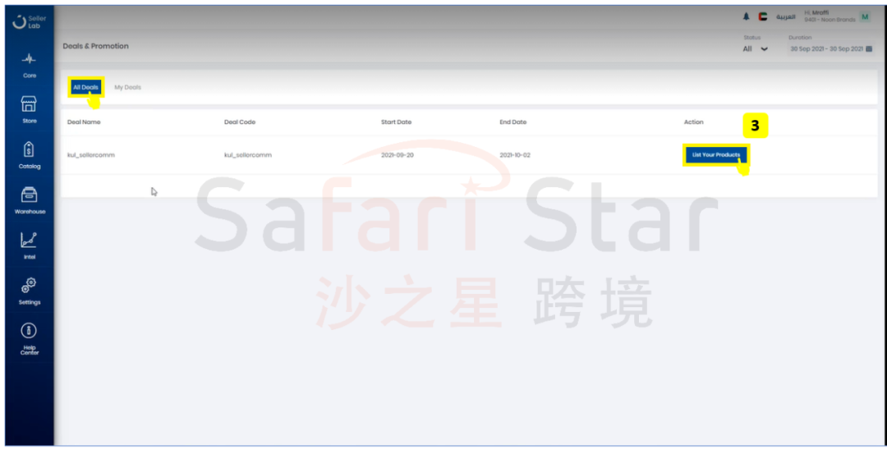Click the Hi, Mraffi account text
The height and width of the screenshot is (450, 887).
click(x=816, y=12)
